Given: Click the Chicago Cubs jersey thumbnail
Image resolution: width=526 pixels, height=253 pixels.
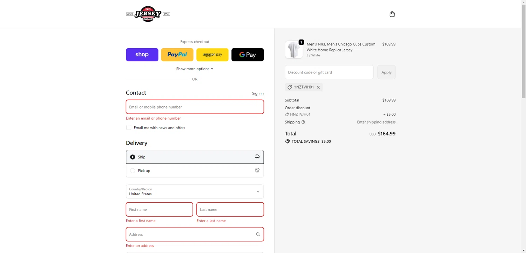Looking at the screenshot, I should (294, 49).
